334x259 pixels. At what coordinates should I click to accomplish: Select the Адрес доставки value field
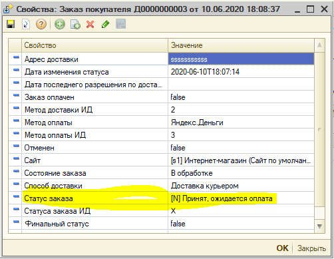pos(241,59)
